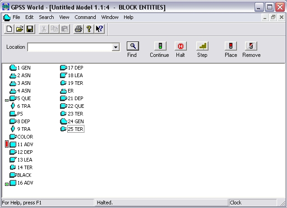287x208 pixels.
Task: Open the File menu
Action: tap(16, 17)
